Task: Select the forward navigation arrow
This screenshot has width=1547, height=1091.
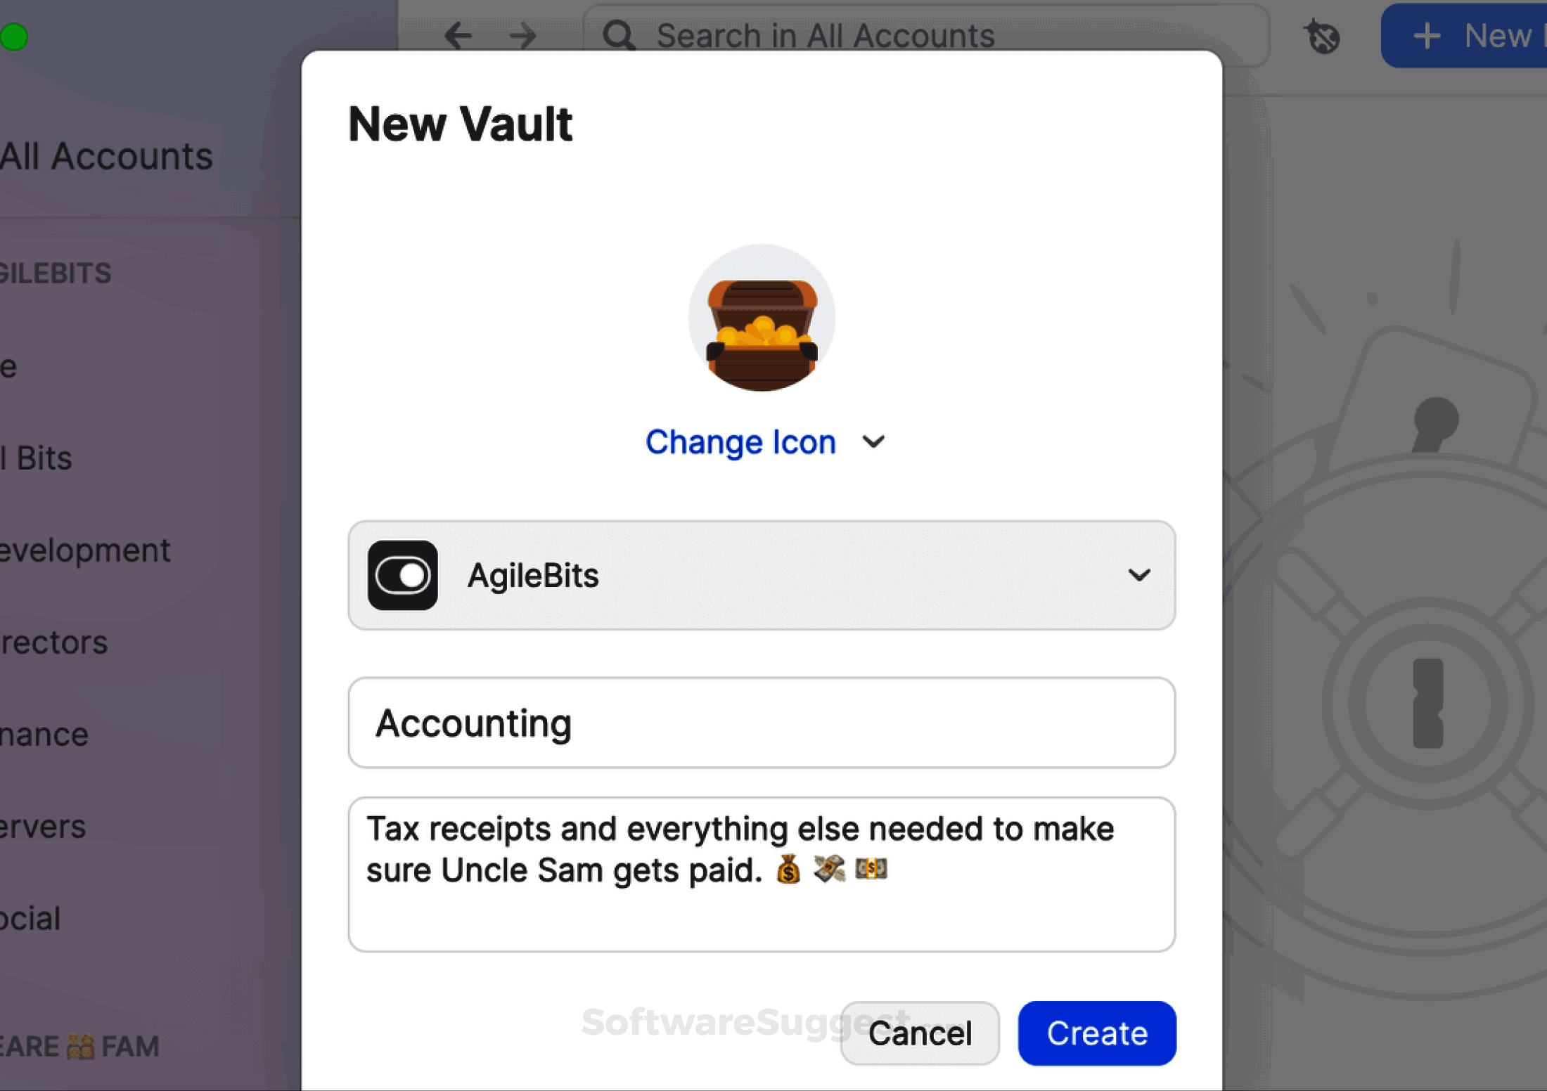Action: (x=520, y=35)
